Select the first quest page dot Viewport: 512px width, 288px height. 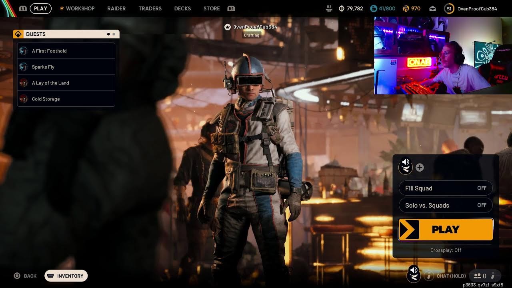[x=108, y=34]
